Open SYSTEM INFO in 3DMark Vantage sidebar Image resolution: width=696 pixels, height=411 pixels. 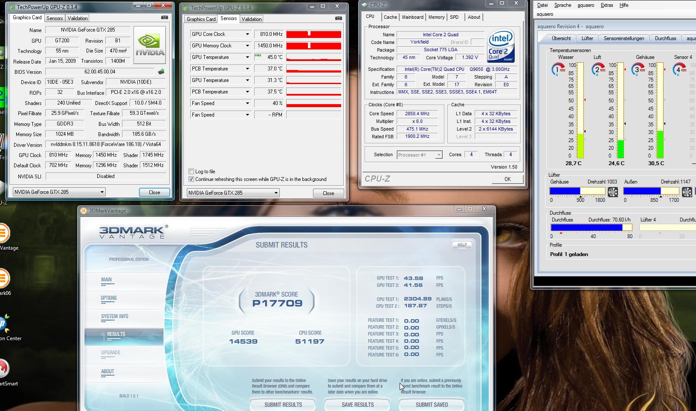[115, 316]
